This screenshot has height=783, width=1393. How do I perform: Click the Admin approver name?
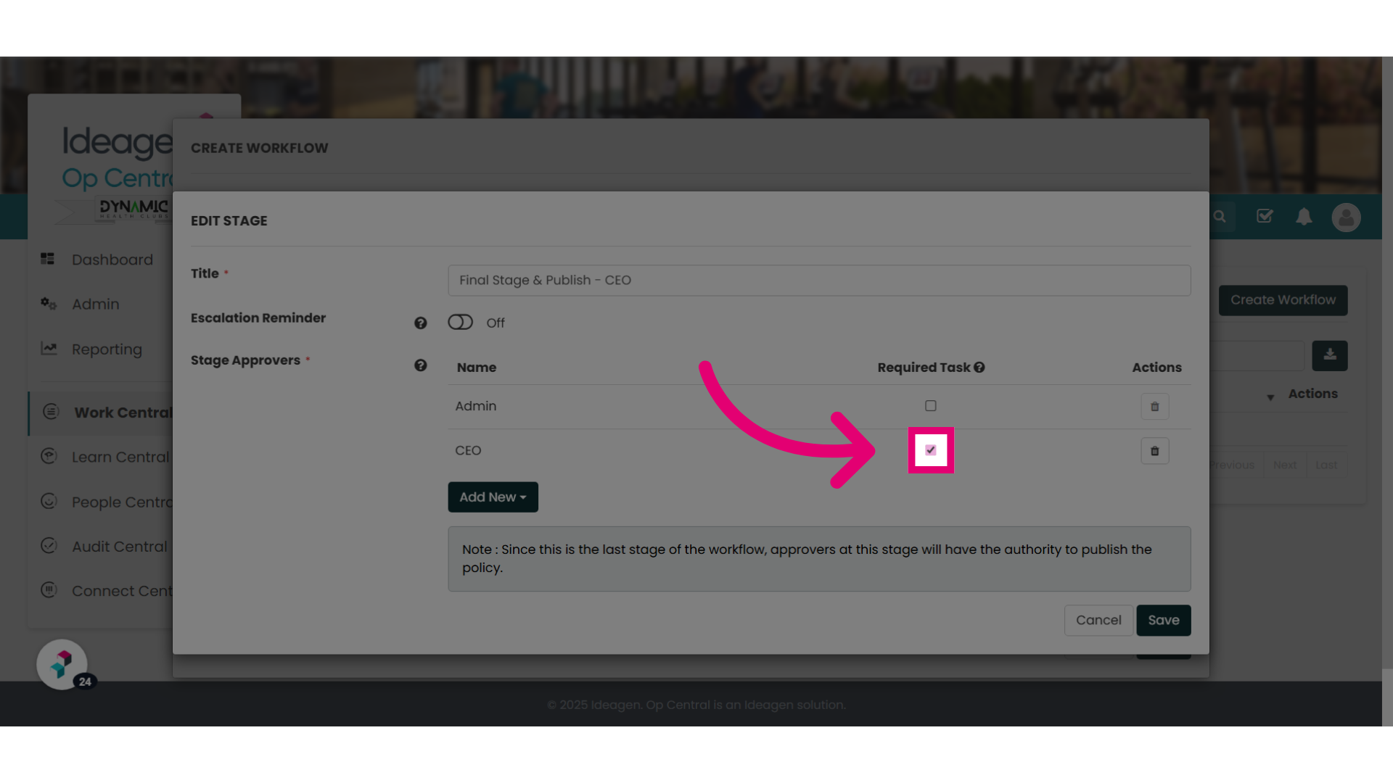point(476,406)
